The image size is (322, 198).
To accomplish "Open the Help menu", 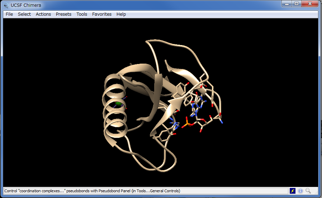I will pyautogui.click(x=121, y=14).
